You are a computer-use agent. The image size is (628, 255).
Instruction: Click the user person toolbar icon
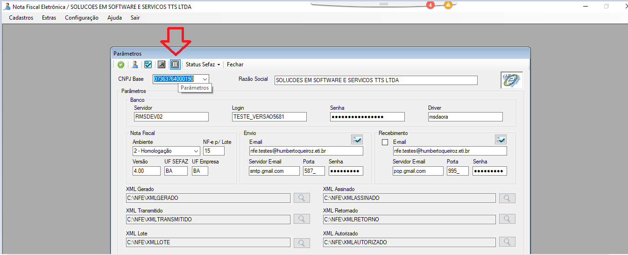[134, 64]
